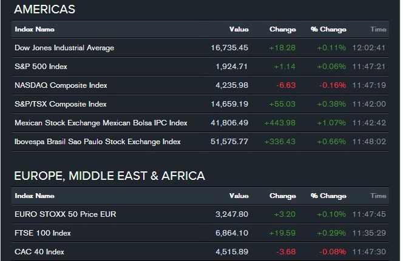
Task: Sort Americas table by Value column
Action: coord(239,29)
